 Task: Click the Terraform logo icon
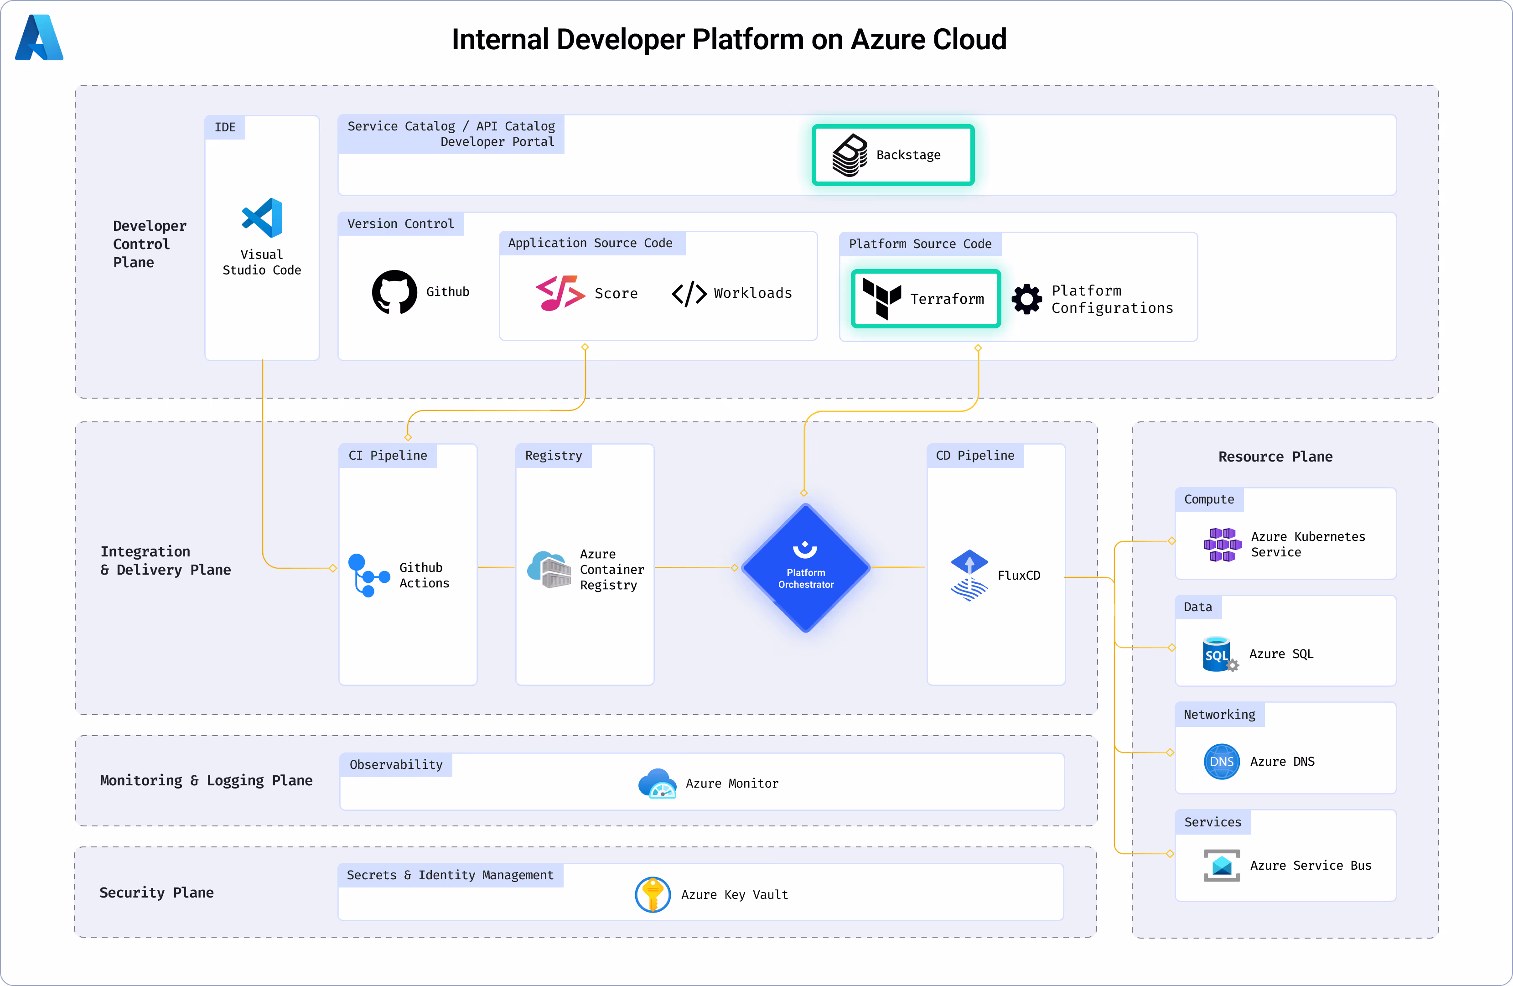click(x=882, y=298)
